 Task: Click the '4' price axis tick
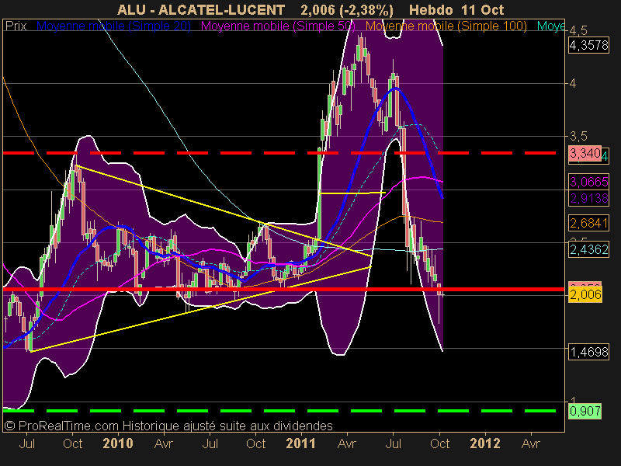coord(573,84)
